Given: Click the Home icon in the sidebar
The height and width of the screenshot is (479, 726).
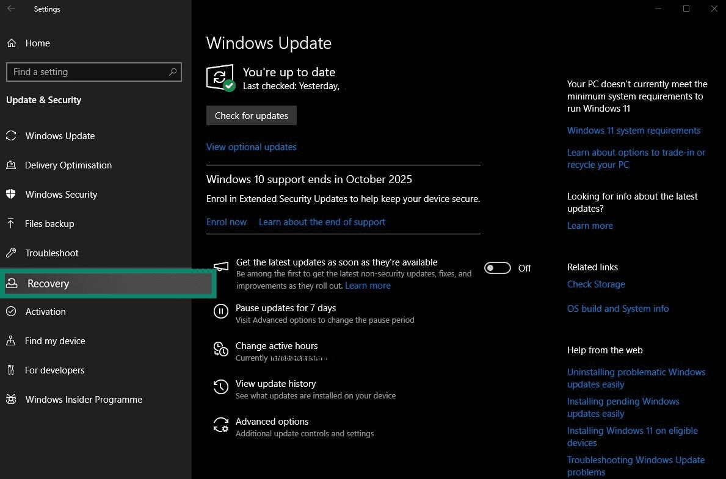Looking at the screenshot, I should tap(12, 43).
